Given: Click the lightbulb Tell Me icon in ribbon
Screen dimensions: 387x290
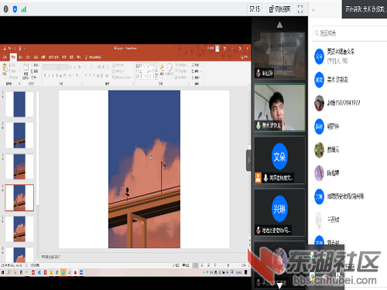Looking at the screenshot, I should (x=86, y=57).
